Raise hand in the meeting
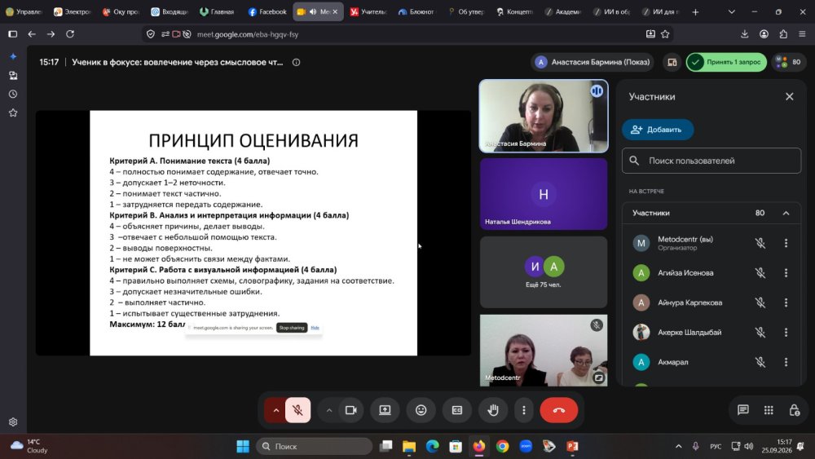 pos(493,410)
